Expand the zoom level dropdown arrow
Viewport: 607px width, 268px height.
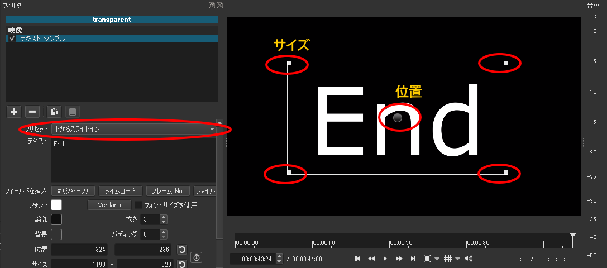pyautogui.click(x=437, y=259)
